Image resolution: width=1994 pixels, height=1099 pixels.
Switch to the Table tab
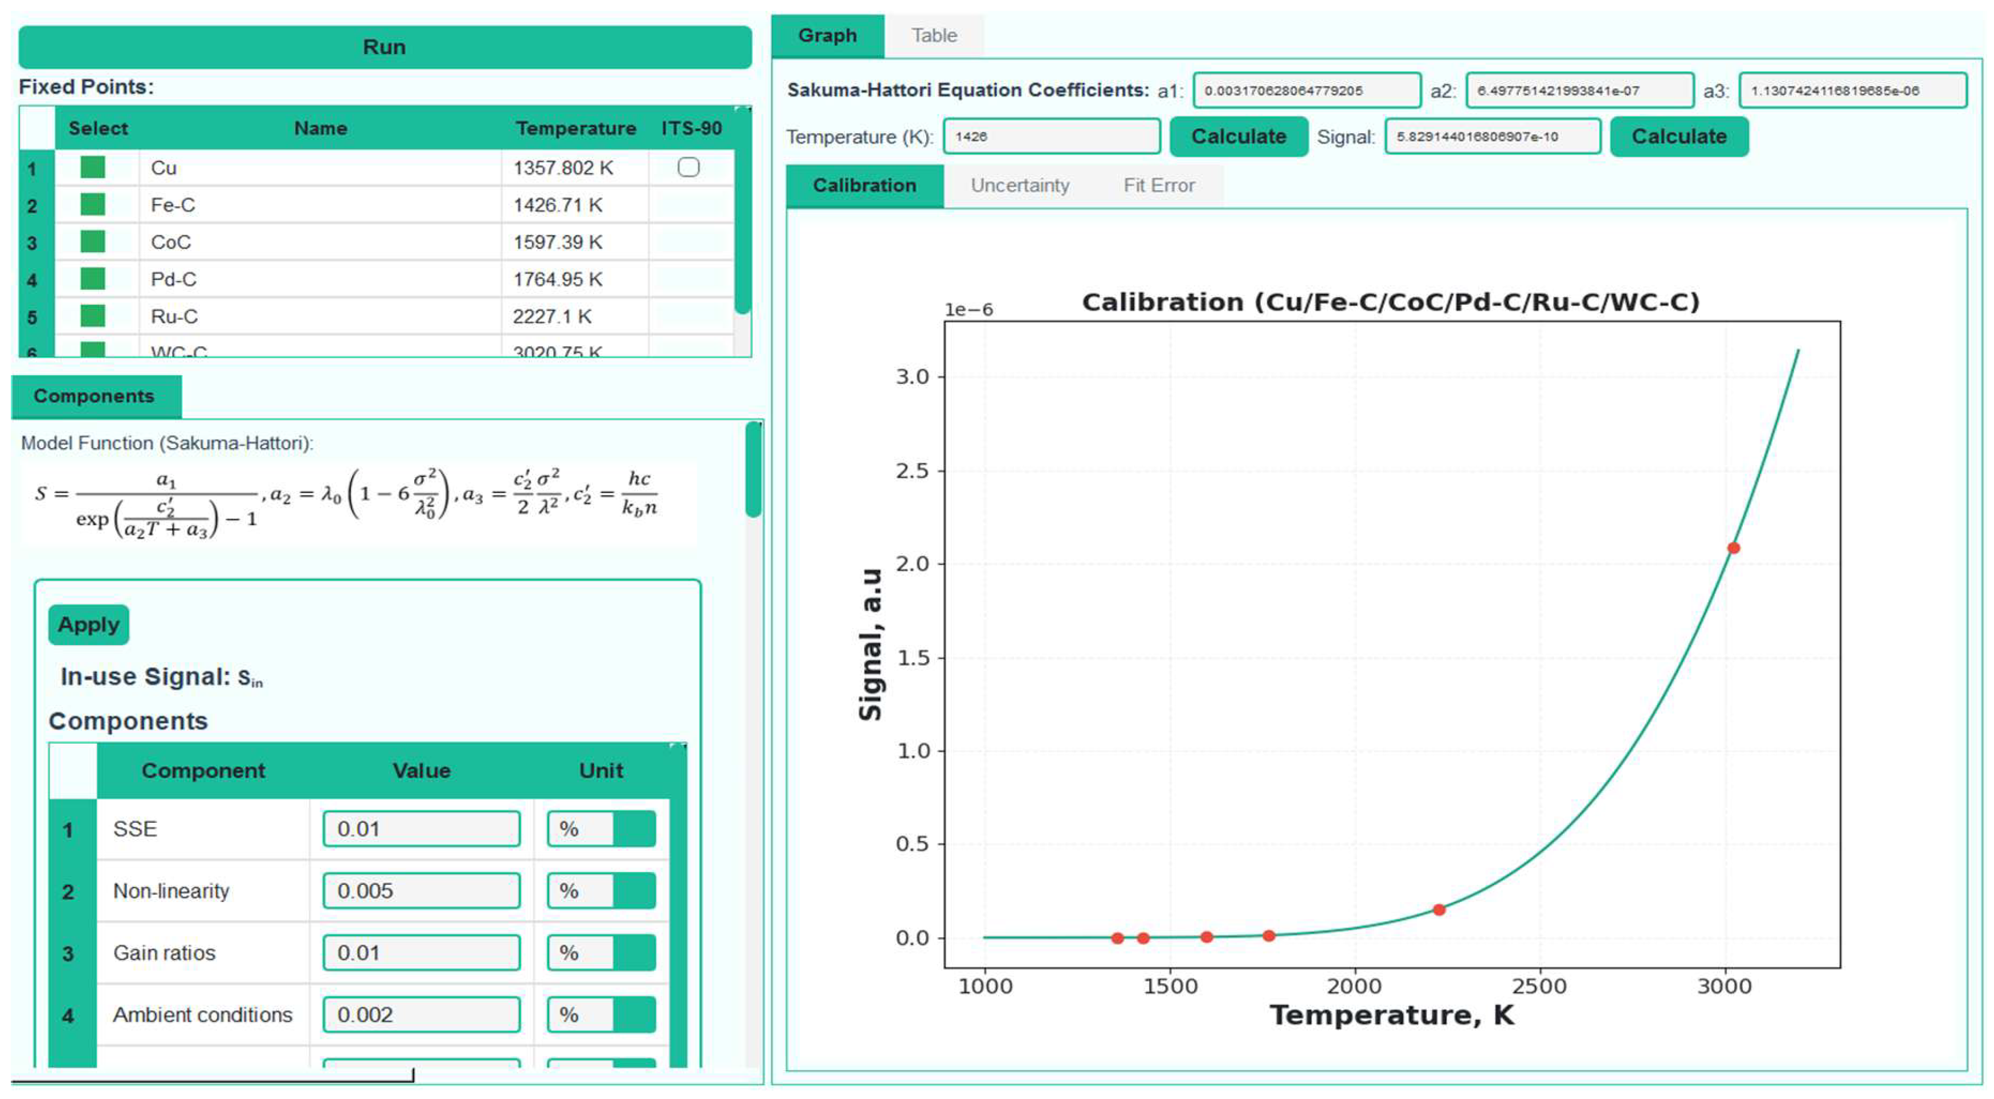click(934, 35)
